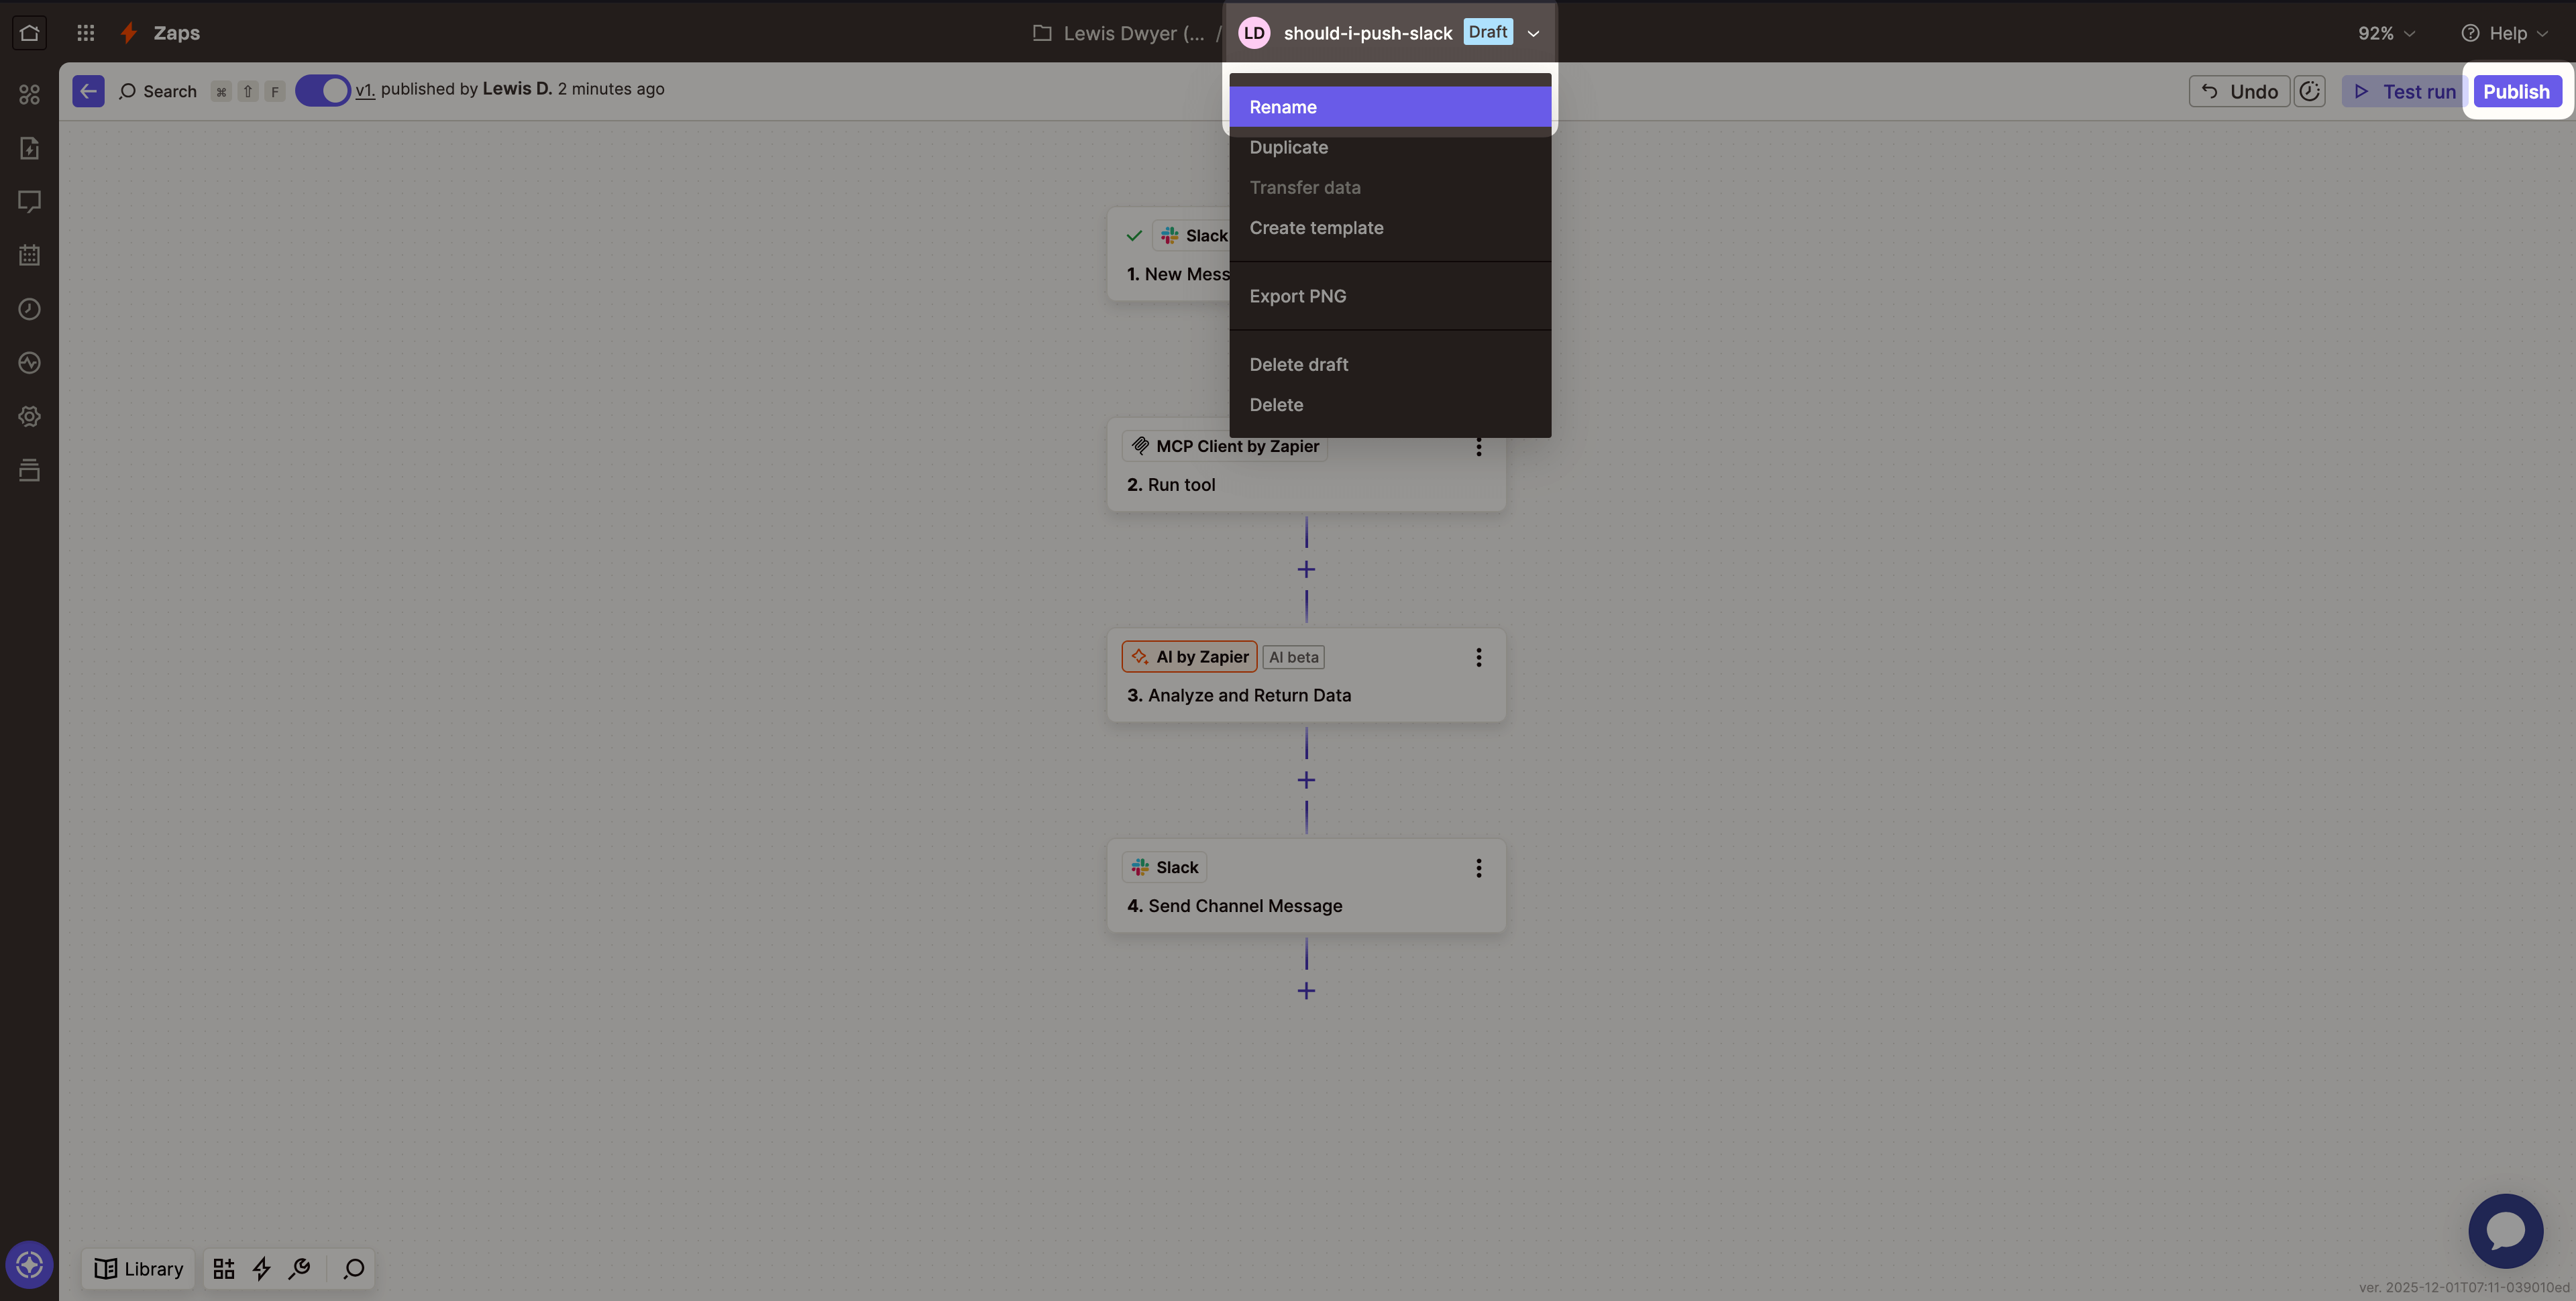Click the gear settings icon in sidebar
The height and width of the screenshot is (1301, 2576).
pyautogui.click(x=29, y=416)
